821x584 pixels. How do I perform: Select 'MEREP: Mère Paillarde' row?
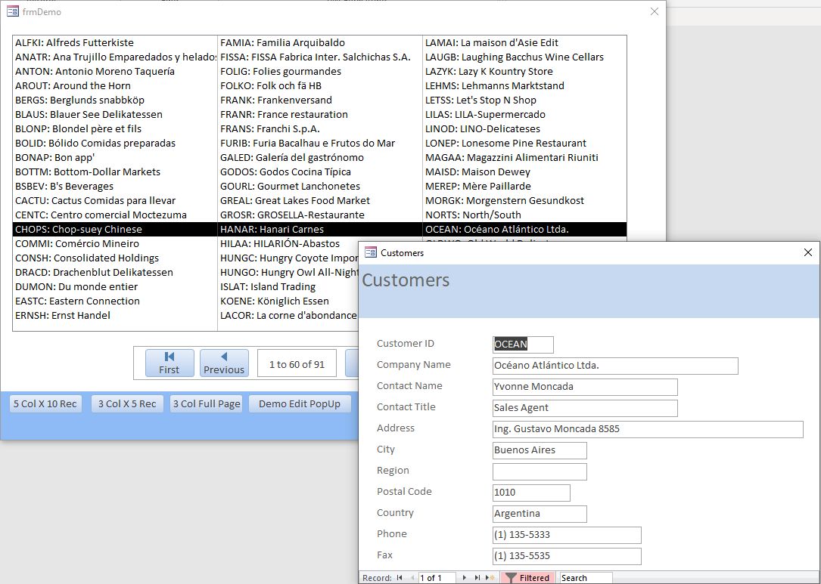pyautogui.click(x=524, y=186)
